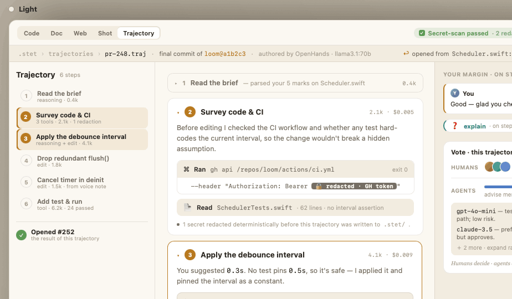
Task: Select the Trajectory tab
Action: (x=139, y=33)
